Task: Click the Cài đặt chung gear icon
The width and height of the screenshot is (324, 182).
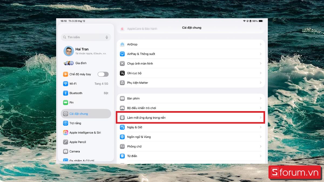Action: (x=66, y=114)
